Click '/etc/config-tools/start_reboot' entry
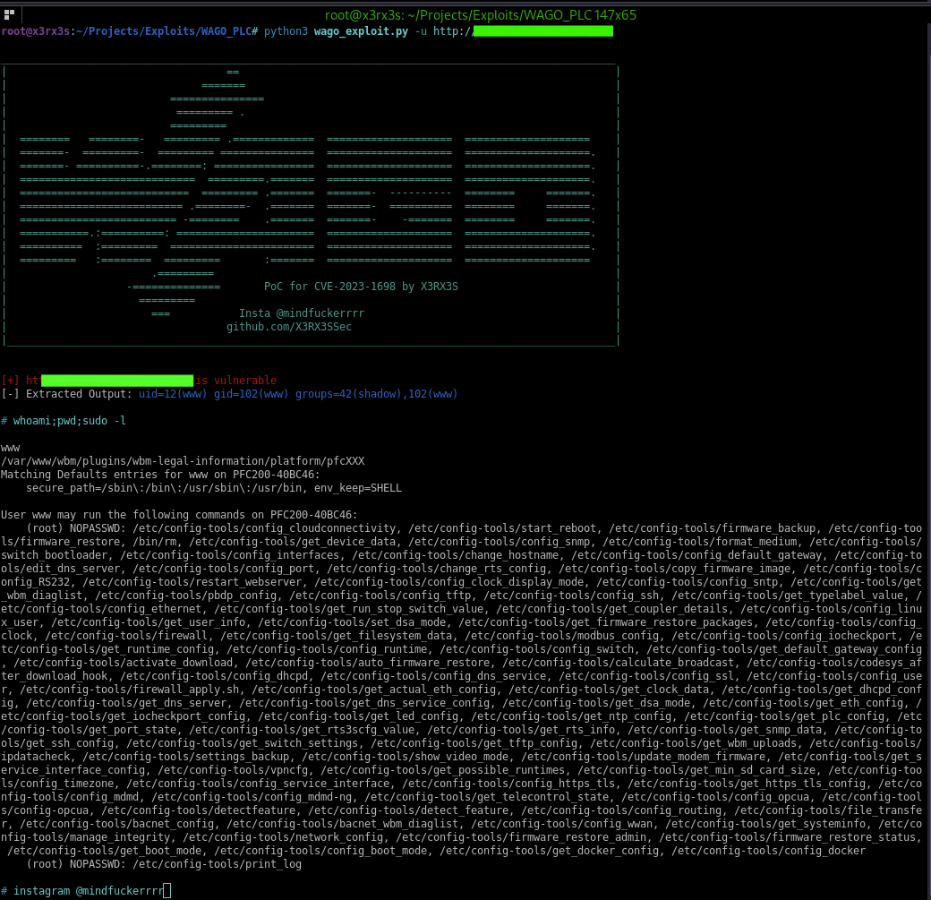931x900 pixels. pyautogui.click(x=502, y=528)
